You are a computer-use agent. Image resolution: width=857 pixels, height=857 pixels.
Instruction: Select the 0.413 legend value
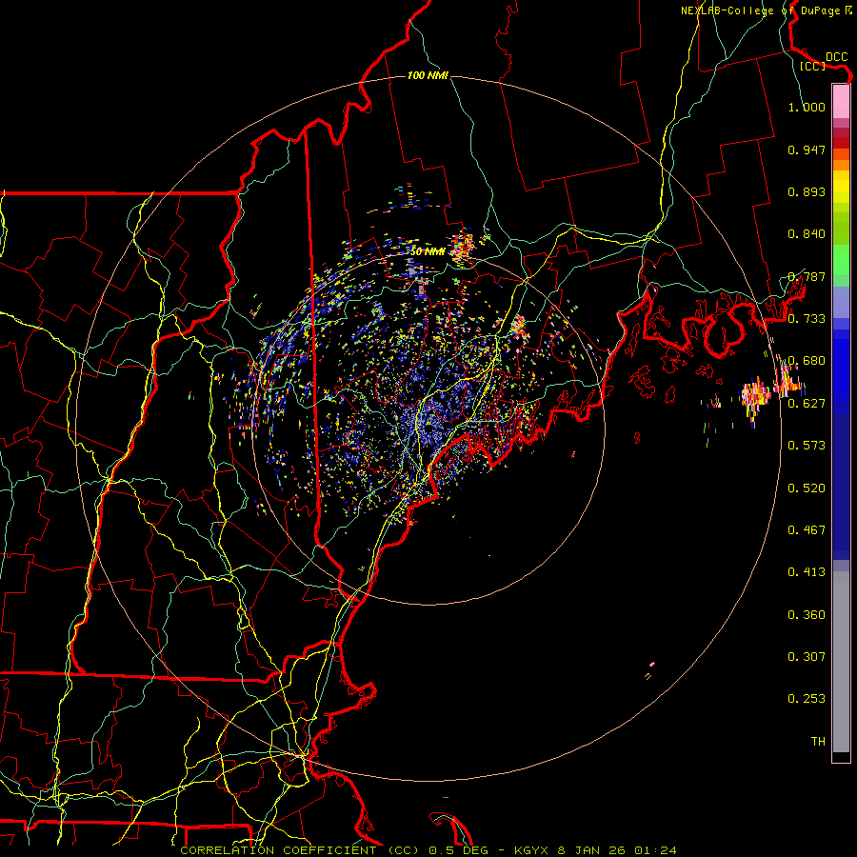(807, 572)
